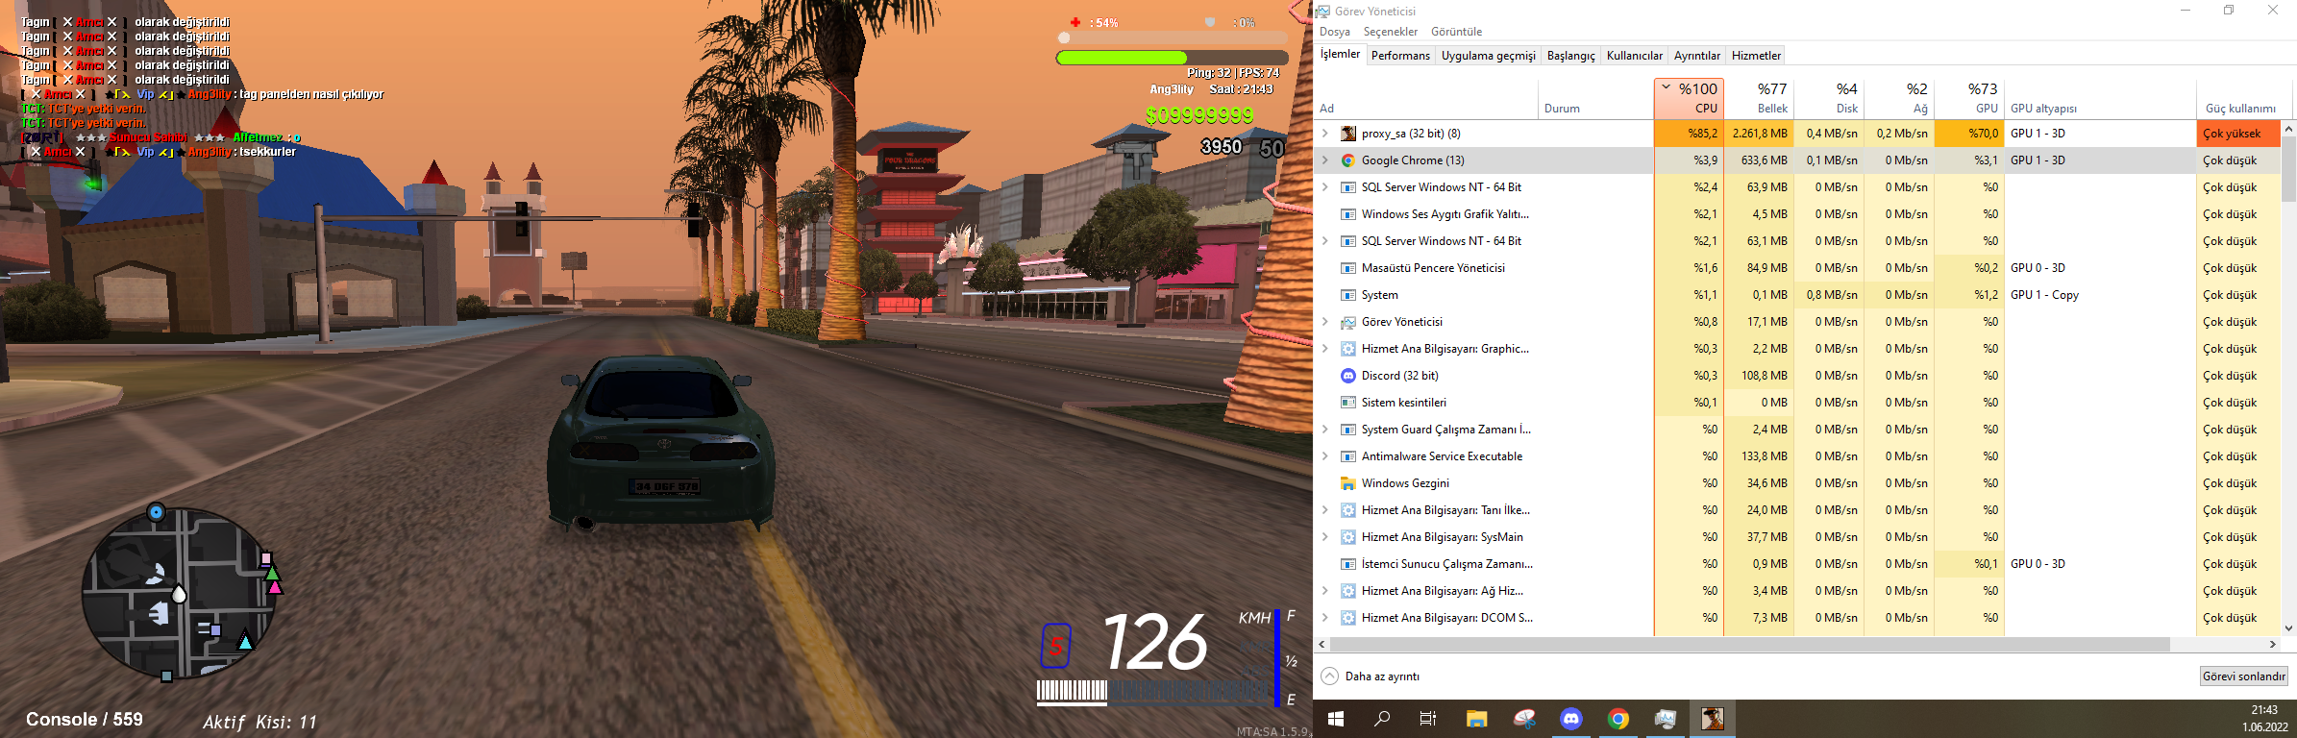This screenshot has height=738, width=2297.
Task: Click the Antimalware Service Executable icon
Action: [x=1348, y=456]
